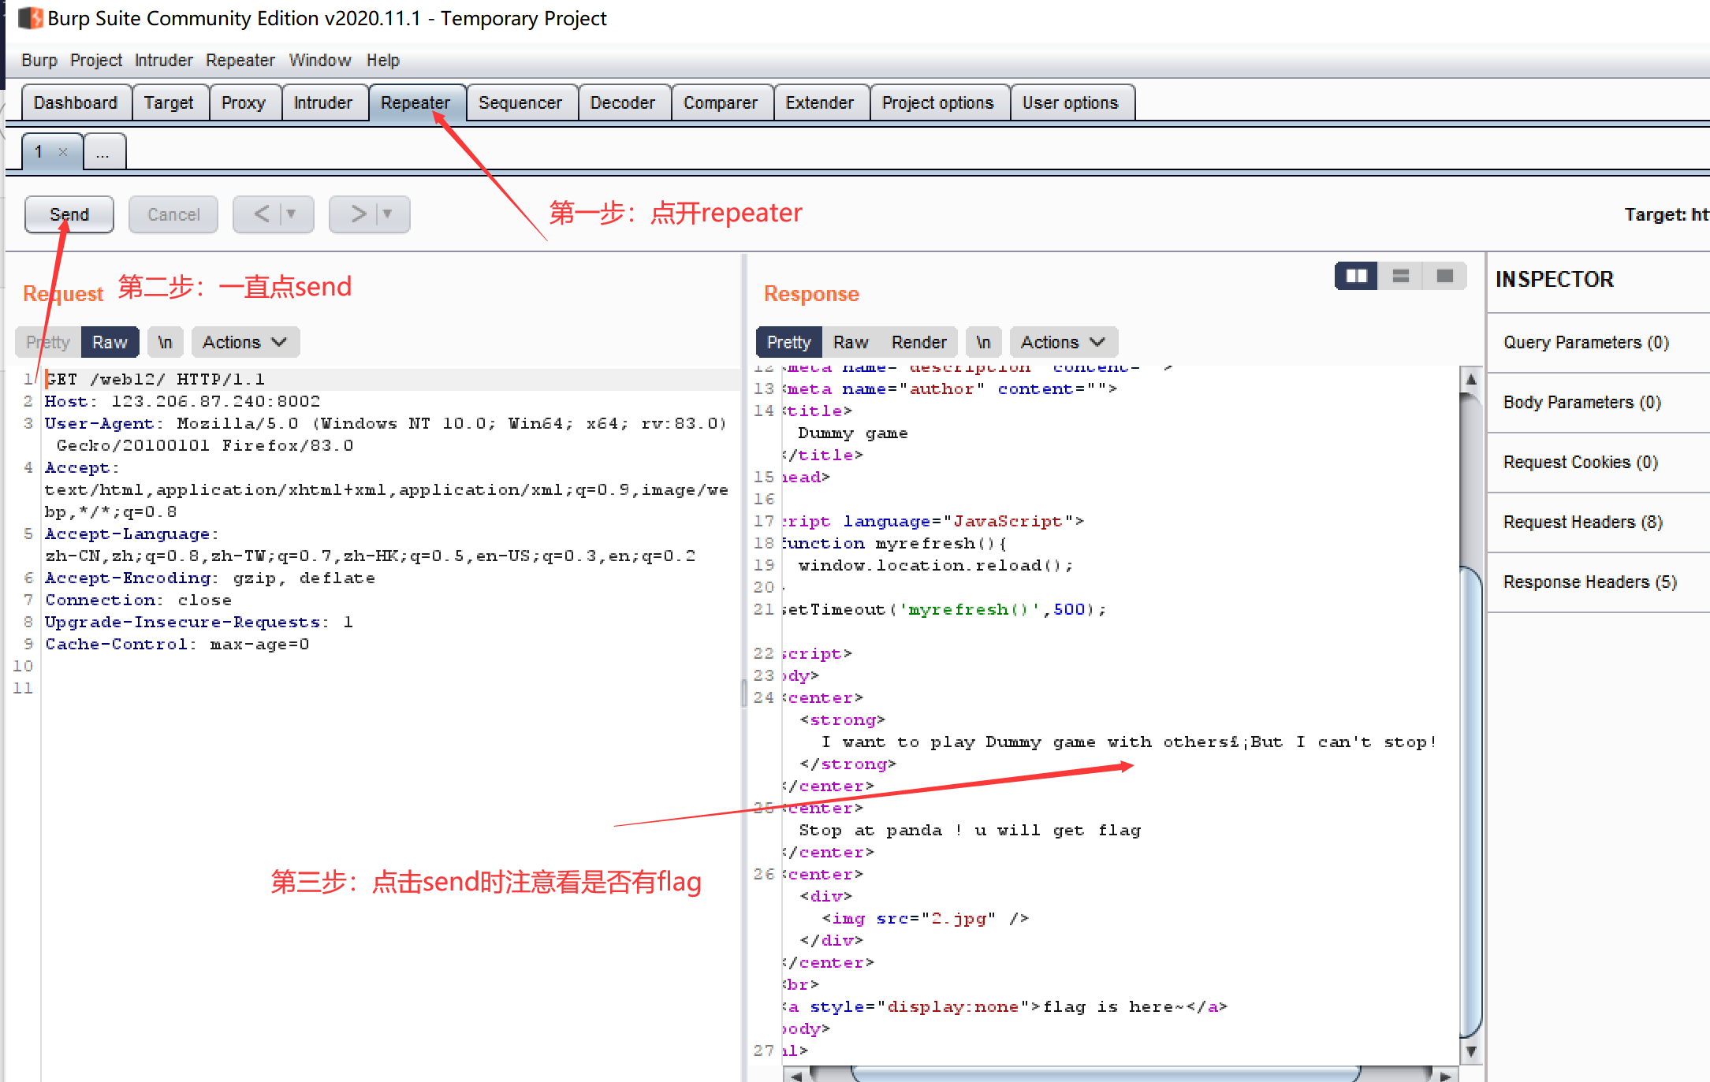Open the Intruder menu

coord(163,61)
